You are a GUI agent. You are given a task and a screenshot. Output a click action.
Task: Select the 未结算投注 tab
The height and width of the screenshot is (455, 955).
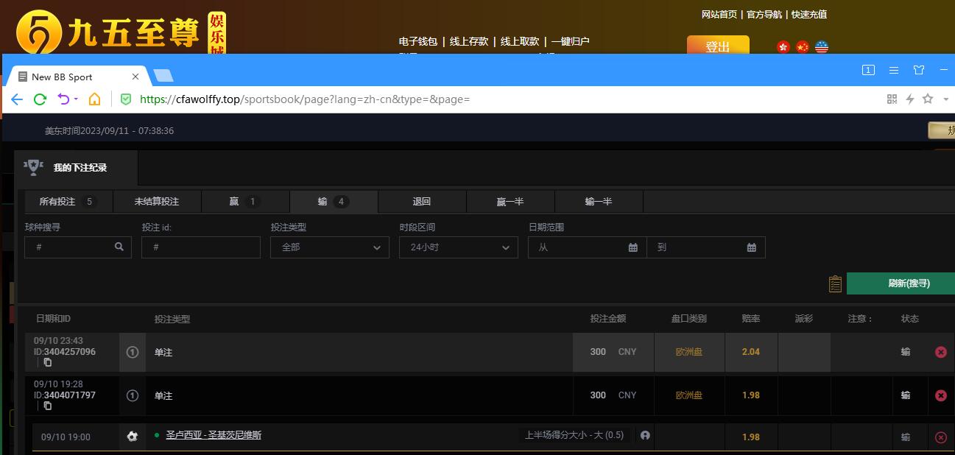[x=156, y=202]
